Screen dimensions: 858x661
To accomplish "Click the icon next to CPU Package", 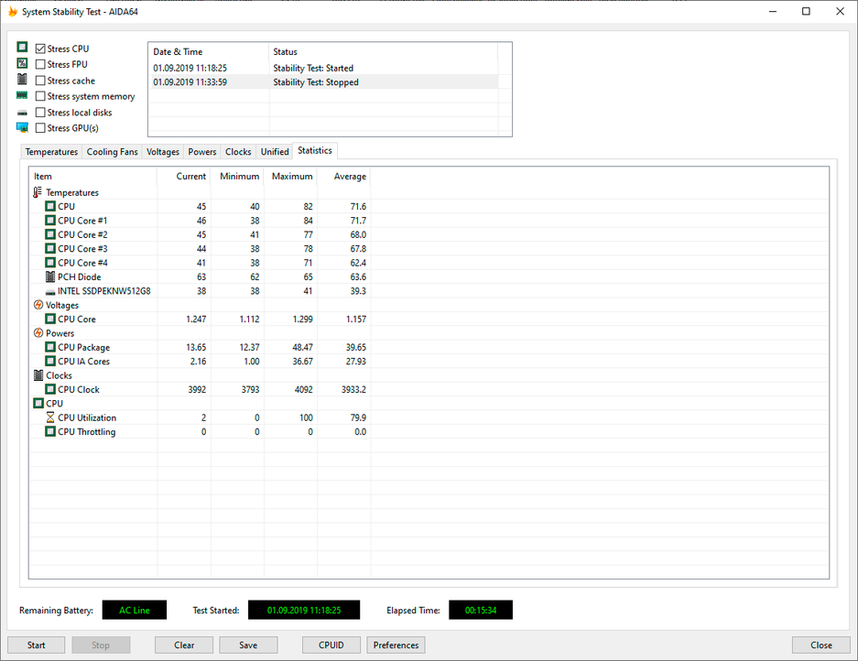I will point(49,347).
